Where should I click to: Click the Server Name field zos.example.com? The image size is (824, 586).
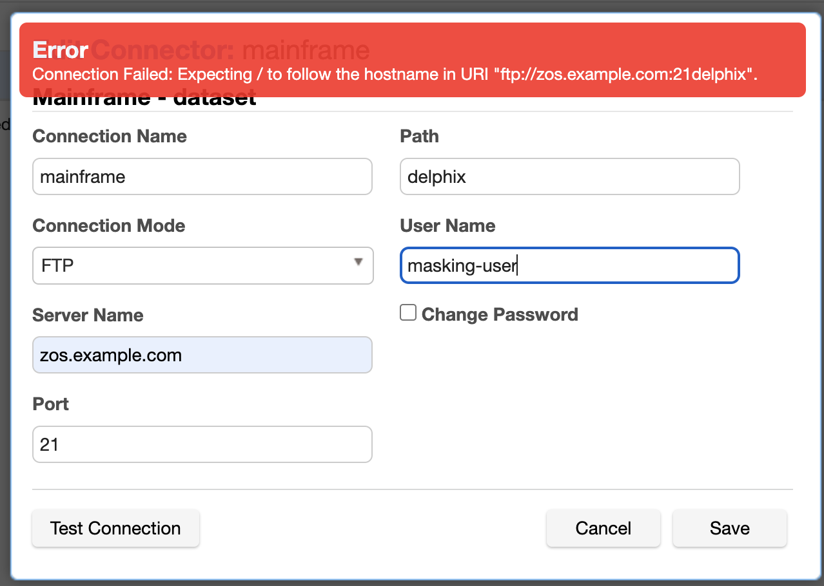[202, 355]
